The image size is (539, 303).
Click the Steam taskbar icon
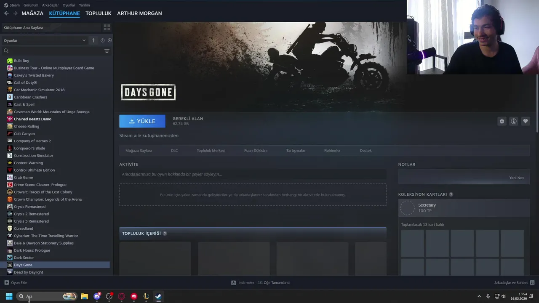click(158, 296)
